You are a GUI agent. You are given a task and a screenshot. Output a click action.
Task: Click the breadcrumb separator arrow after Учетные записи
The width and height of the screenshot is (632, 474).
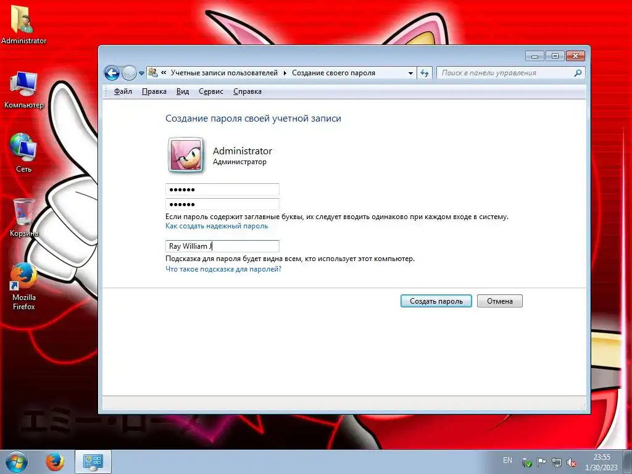click(285, 73)
